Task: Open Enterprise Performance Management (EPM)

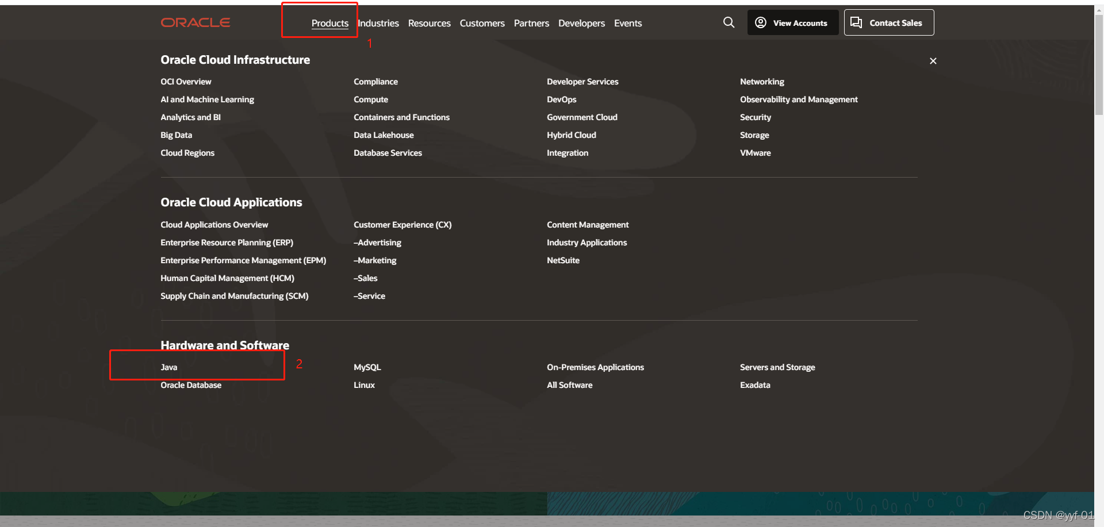Action: 243,260
